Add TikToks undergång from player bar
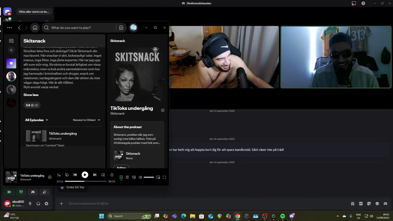393x221 pixels. (50, 177)
